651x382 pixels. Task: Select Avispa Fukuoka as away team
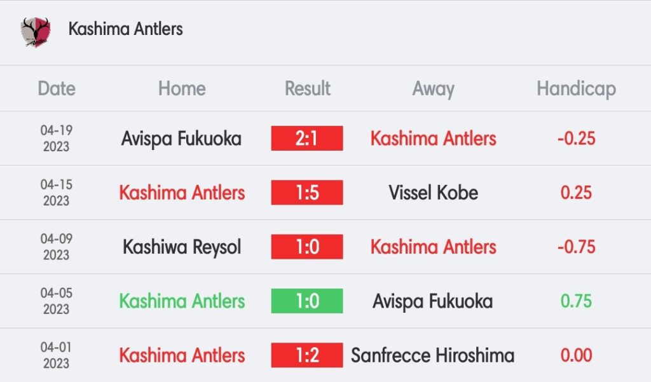(x=433, y=301)
